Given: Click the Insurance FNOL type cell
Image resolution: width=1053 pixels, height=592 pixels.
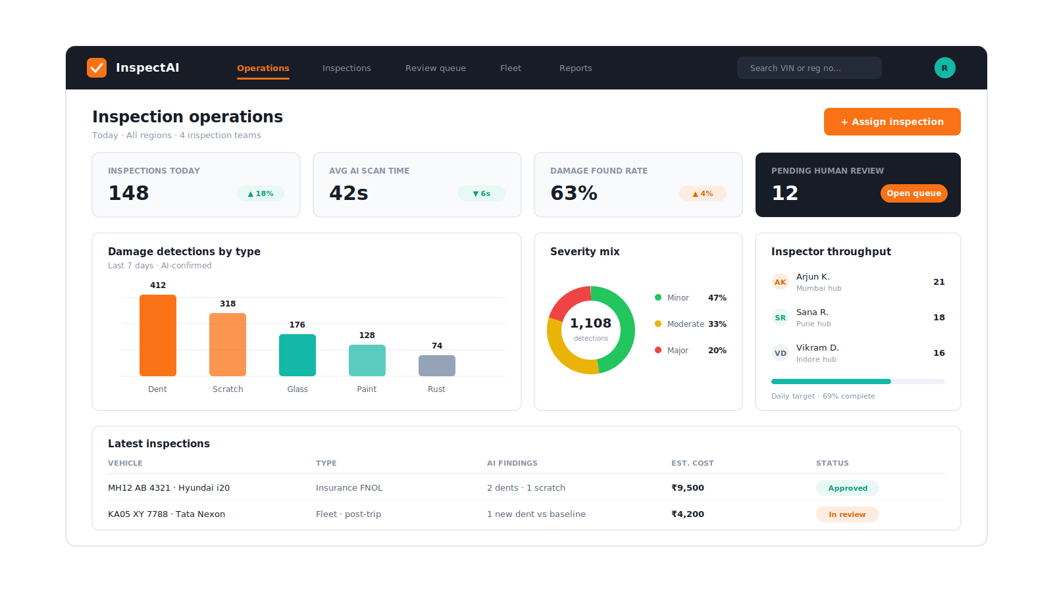Looking at the screenshot, I should click(349, 488).
